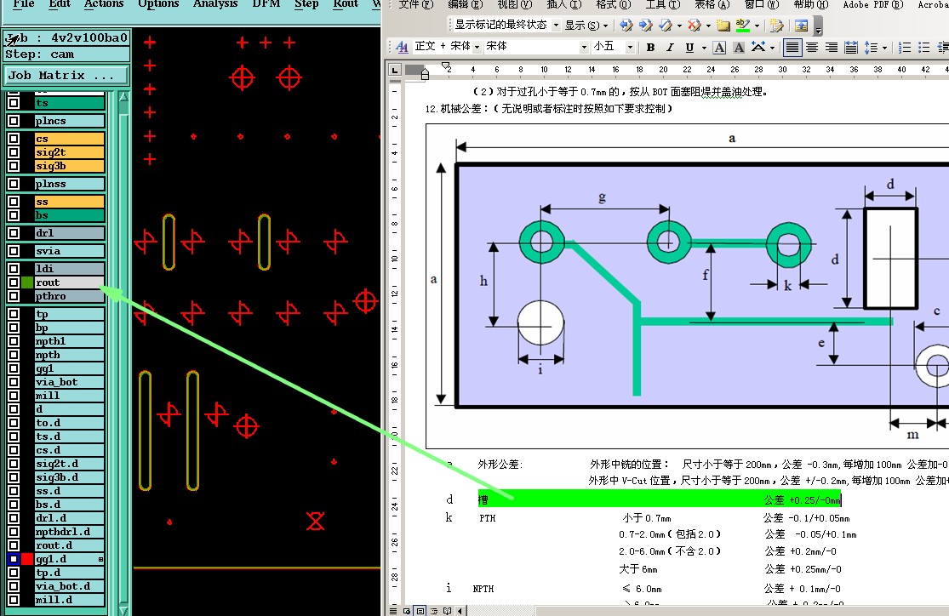The height and width of the screenshot is (616, 949).
Task: Select the rout.d layer name
Action: click(x=70, y=545)
